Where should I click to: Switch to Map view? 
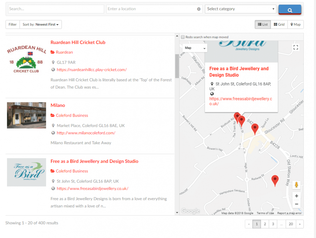point(295,24)
